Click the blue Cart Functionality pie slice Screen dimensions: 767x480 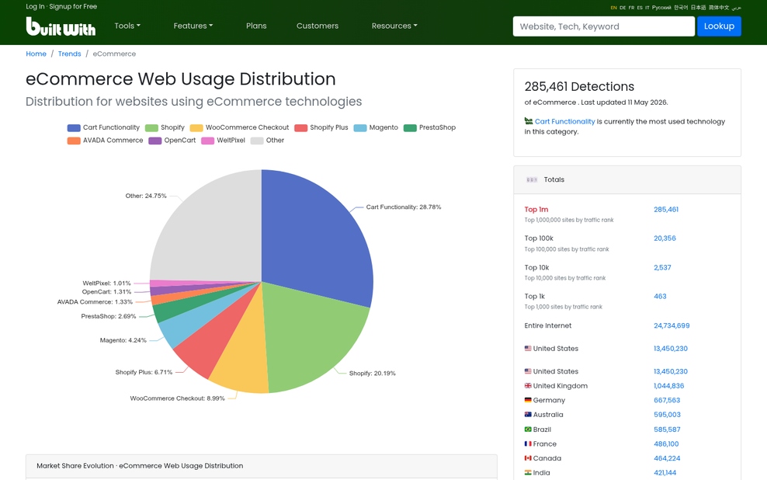pyautogui.click(x=318, y=240)
